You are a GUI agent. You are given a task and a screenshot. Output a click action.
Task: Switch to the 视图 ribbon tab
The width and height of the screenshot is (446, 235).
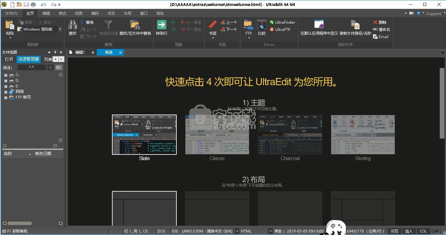(79, 13)
